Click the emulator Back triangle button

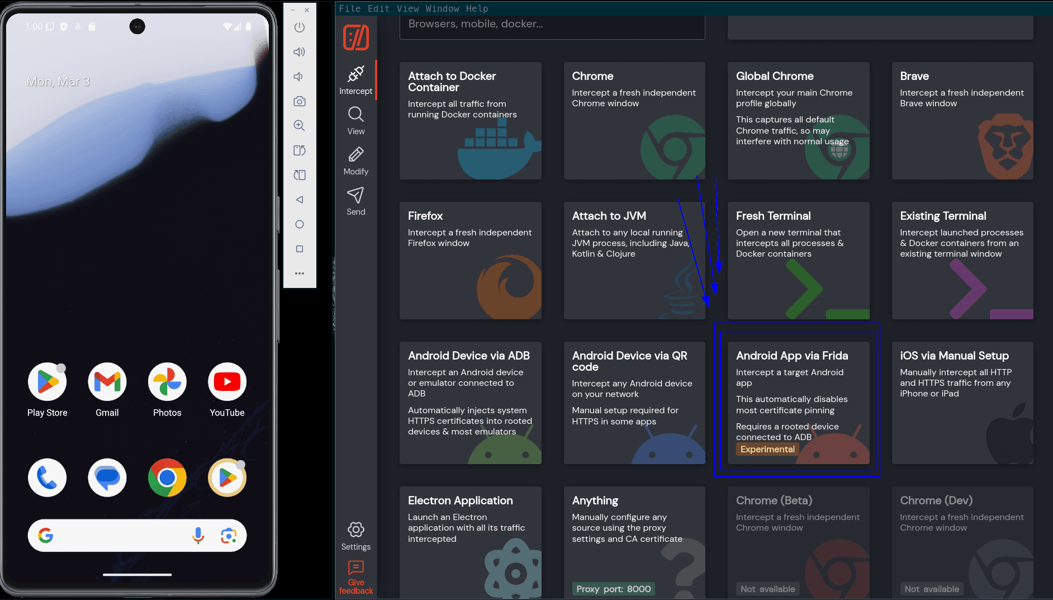300,200
